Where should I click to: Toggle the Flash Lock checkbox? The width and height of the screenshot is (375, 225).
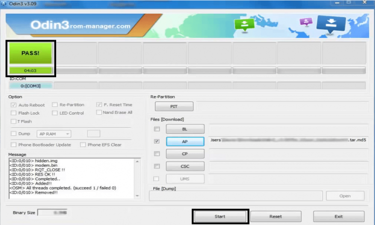tap(14, 113)
